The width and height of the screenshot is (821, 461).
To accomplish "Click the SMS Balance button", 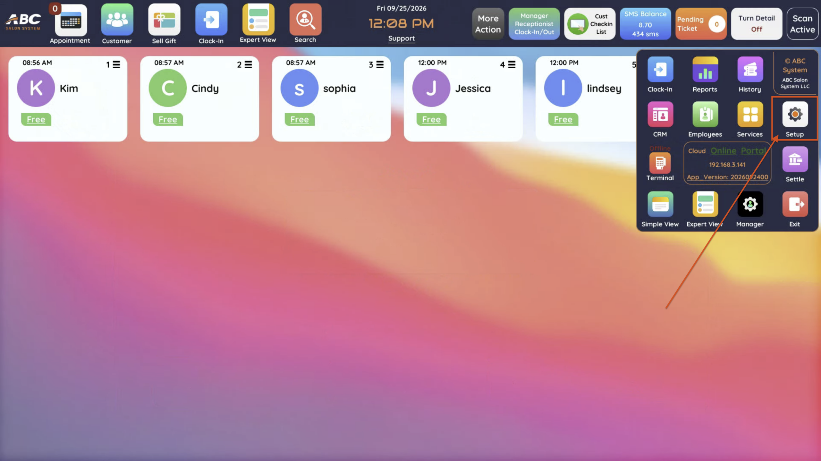I will [645, 24].
